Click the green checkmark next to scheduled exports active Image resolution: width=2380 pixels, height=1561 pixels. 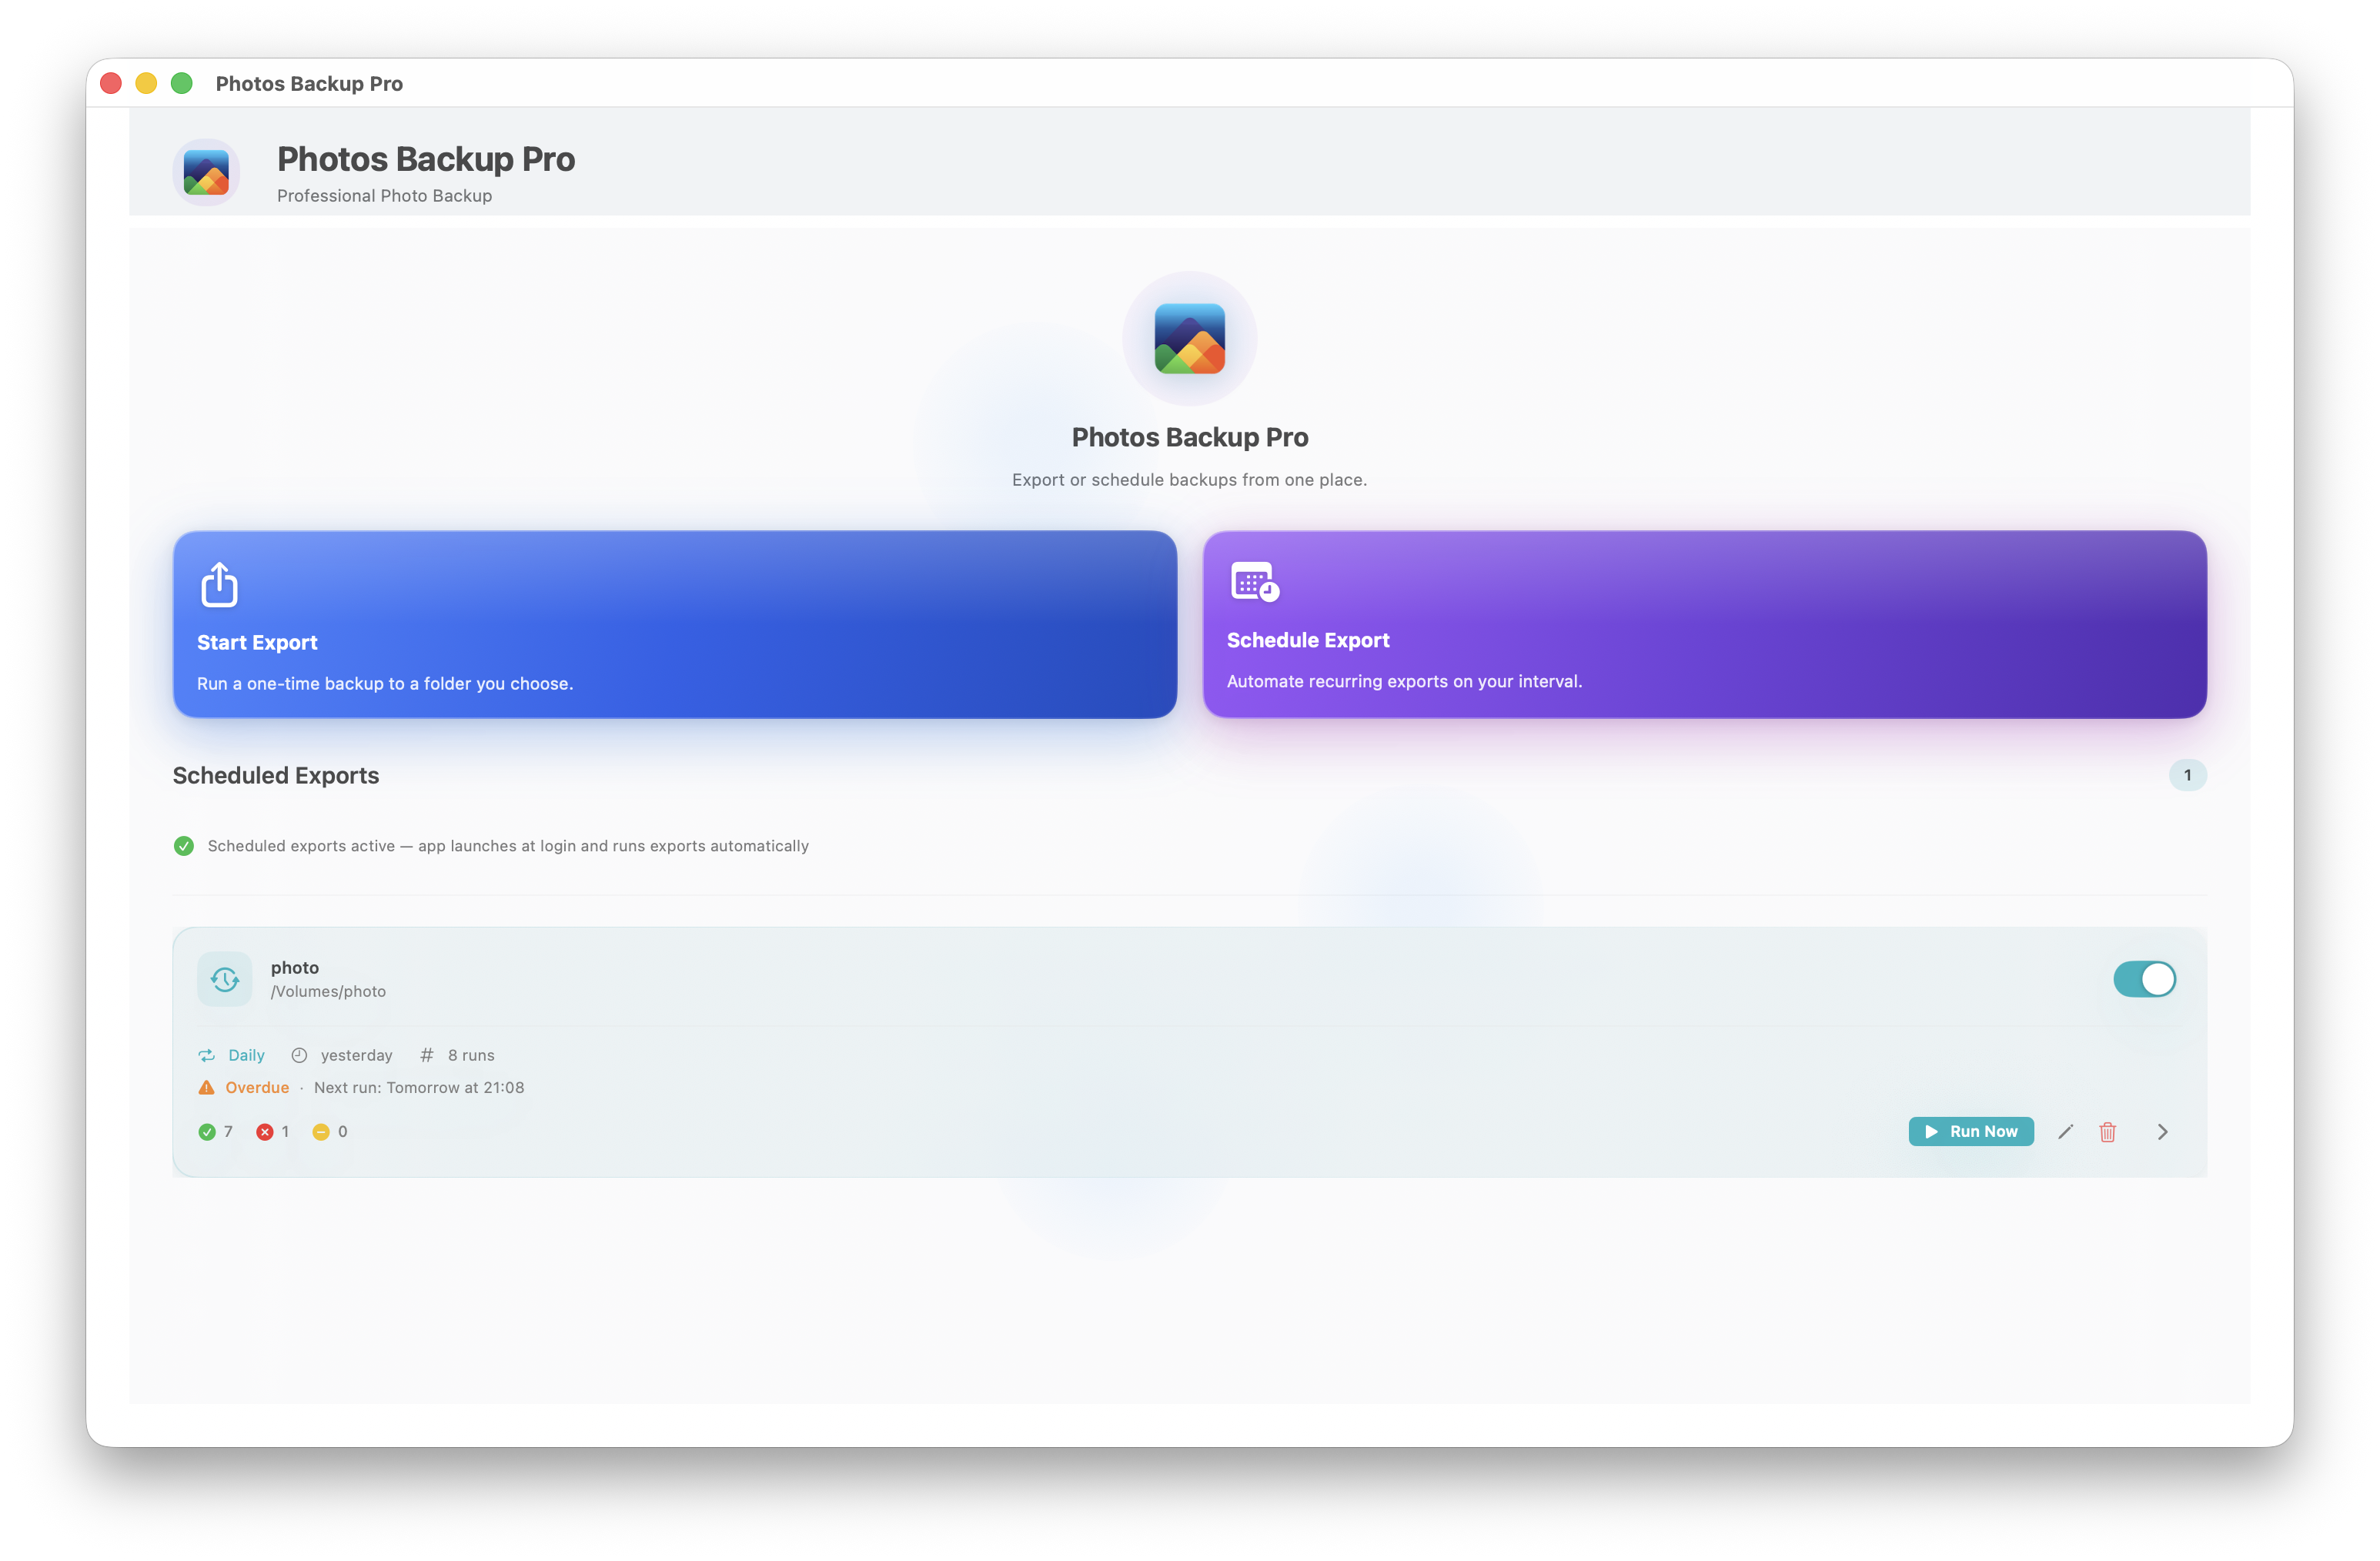click(184, 845)
